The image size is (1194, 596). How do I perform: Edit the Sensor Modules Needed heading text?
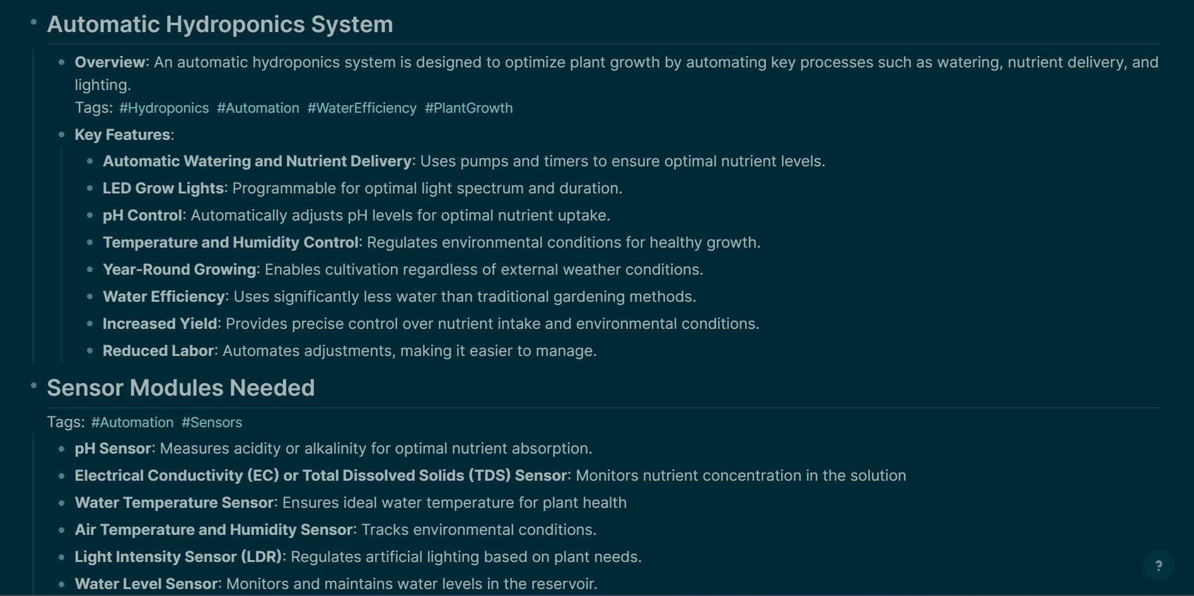click(181, 388)
